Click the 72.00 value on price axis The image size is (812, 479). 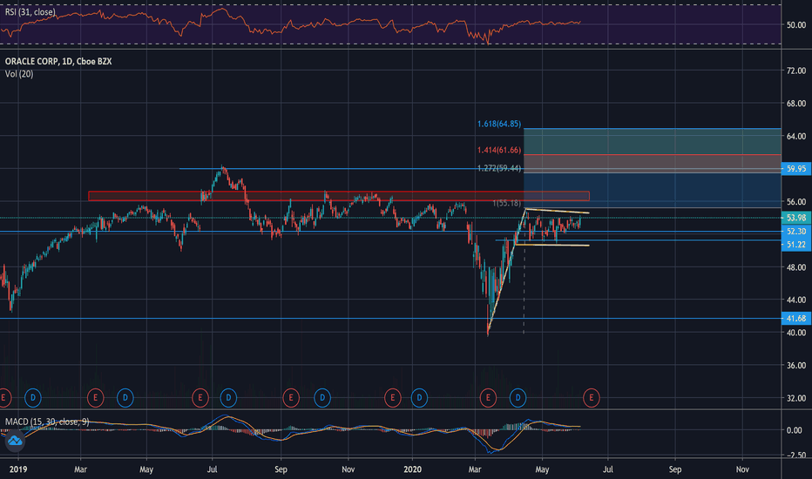(796, 71)
